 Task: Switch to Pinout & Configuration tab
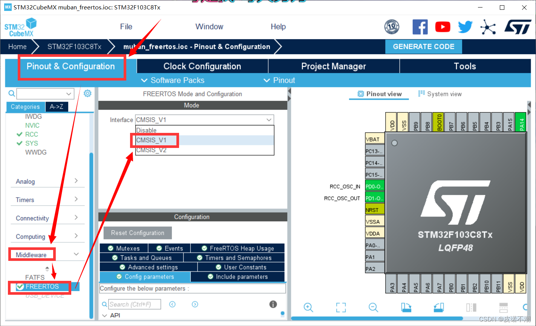(71, 67)
